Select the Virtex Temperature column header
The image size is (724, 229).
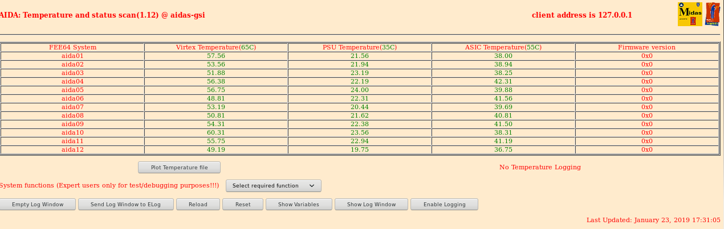tap(216, 47)
